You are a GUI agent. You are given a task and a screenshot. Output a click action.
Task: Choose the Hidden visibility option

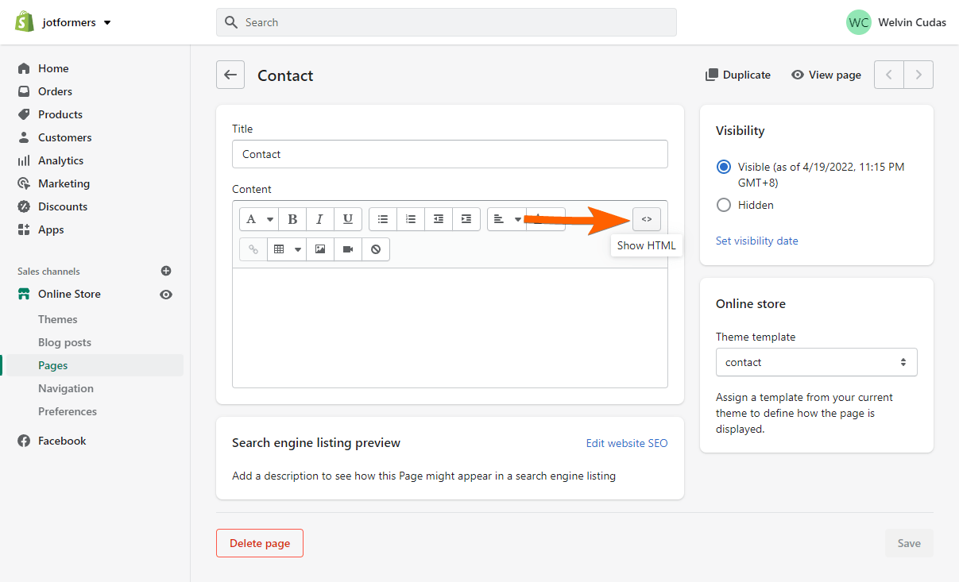coord(723,204)
